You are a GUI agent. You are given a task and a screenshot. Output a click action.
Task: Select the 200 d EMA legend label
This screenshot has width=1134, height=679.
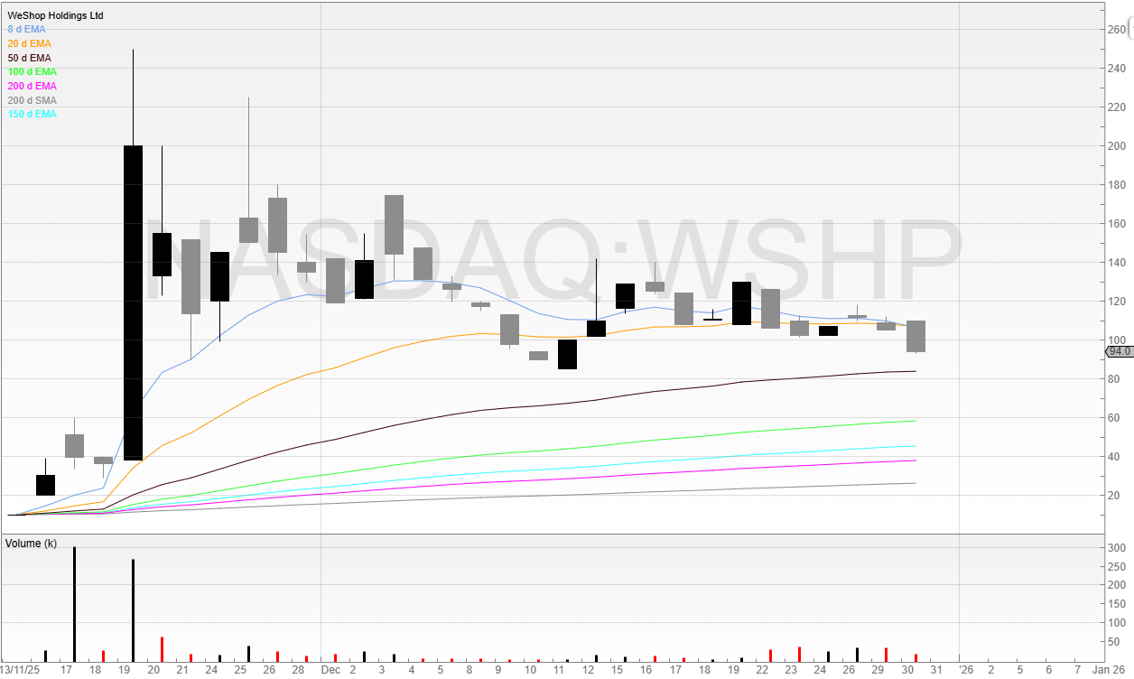(x=32, y=86)
